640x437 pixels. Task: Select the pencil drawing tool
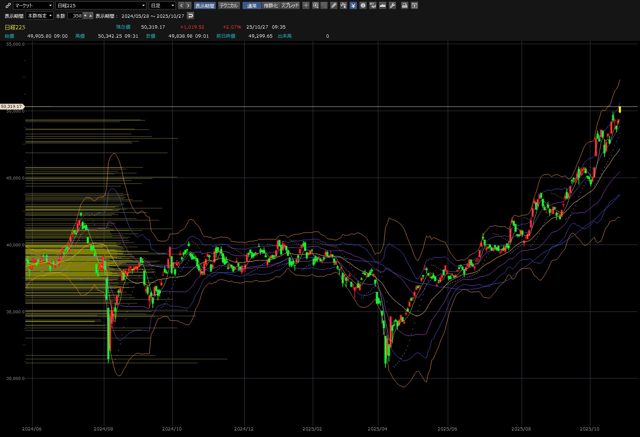tap(334, 5)
